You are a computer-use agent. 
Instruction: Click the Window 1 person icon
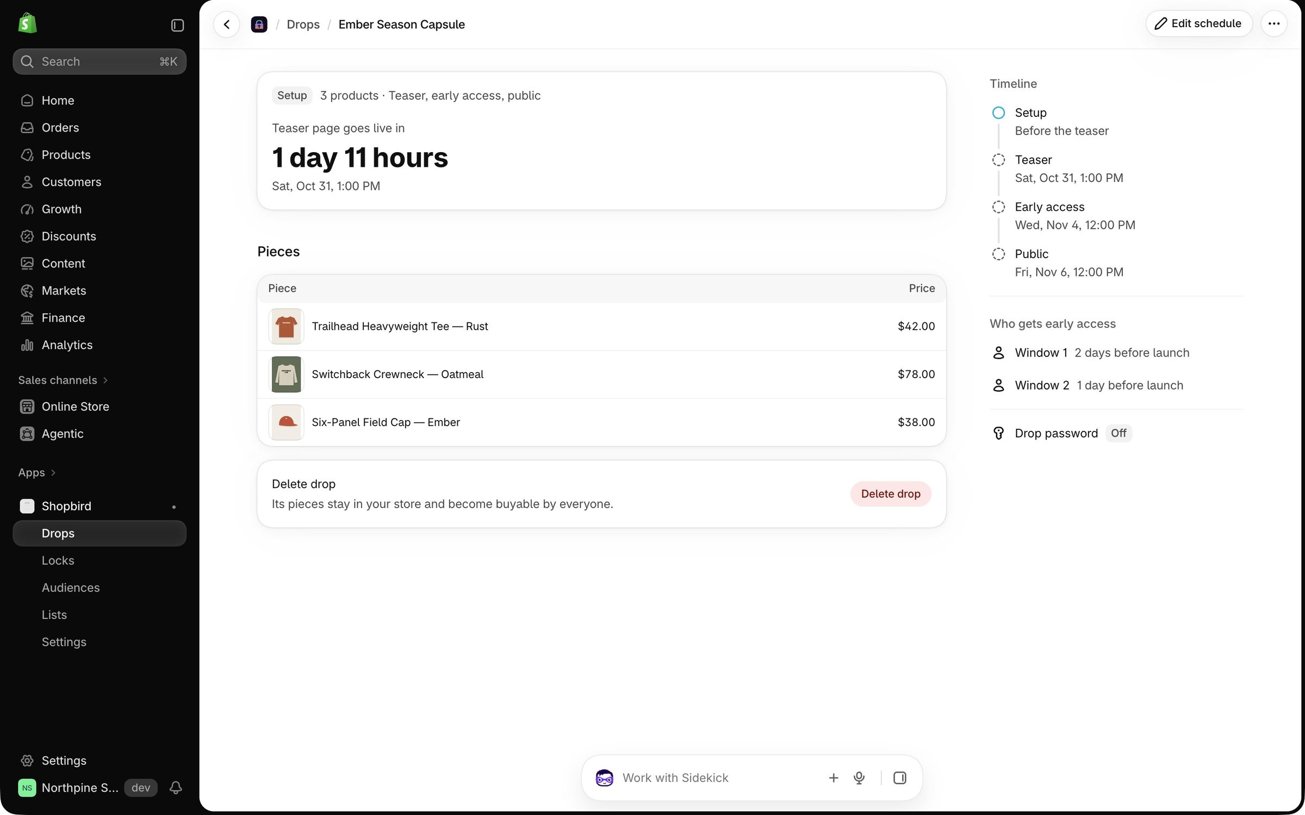(998, 353)
